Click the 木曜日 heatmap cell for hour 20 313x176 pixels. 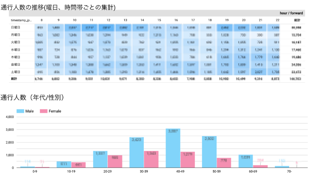click(242, 57)
